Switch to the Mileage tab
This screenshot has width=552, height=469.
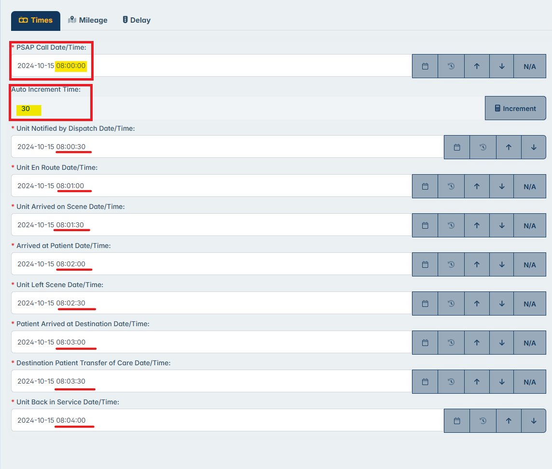[x=88, y=20]
